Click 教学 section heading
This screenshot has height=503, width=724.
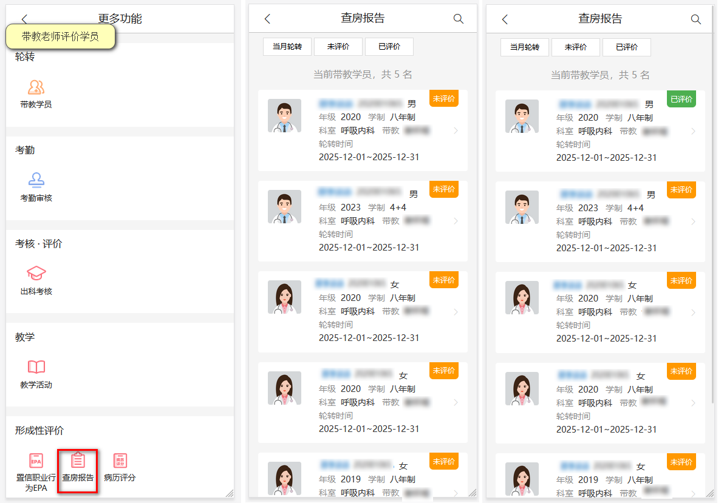point(25,337)
